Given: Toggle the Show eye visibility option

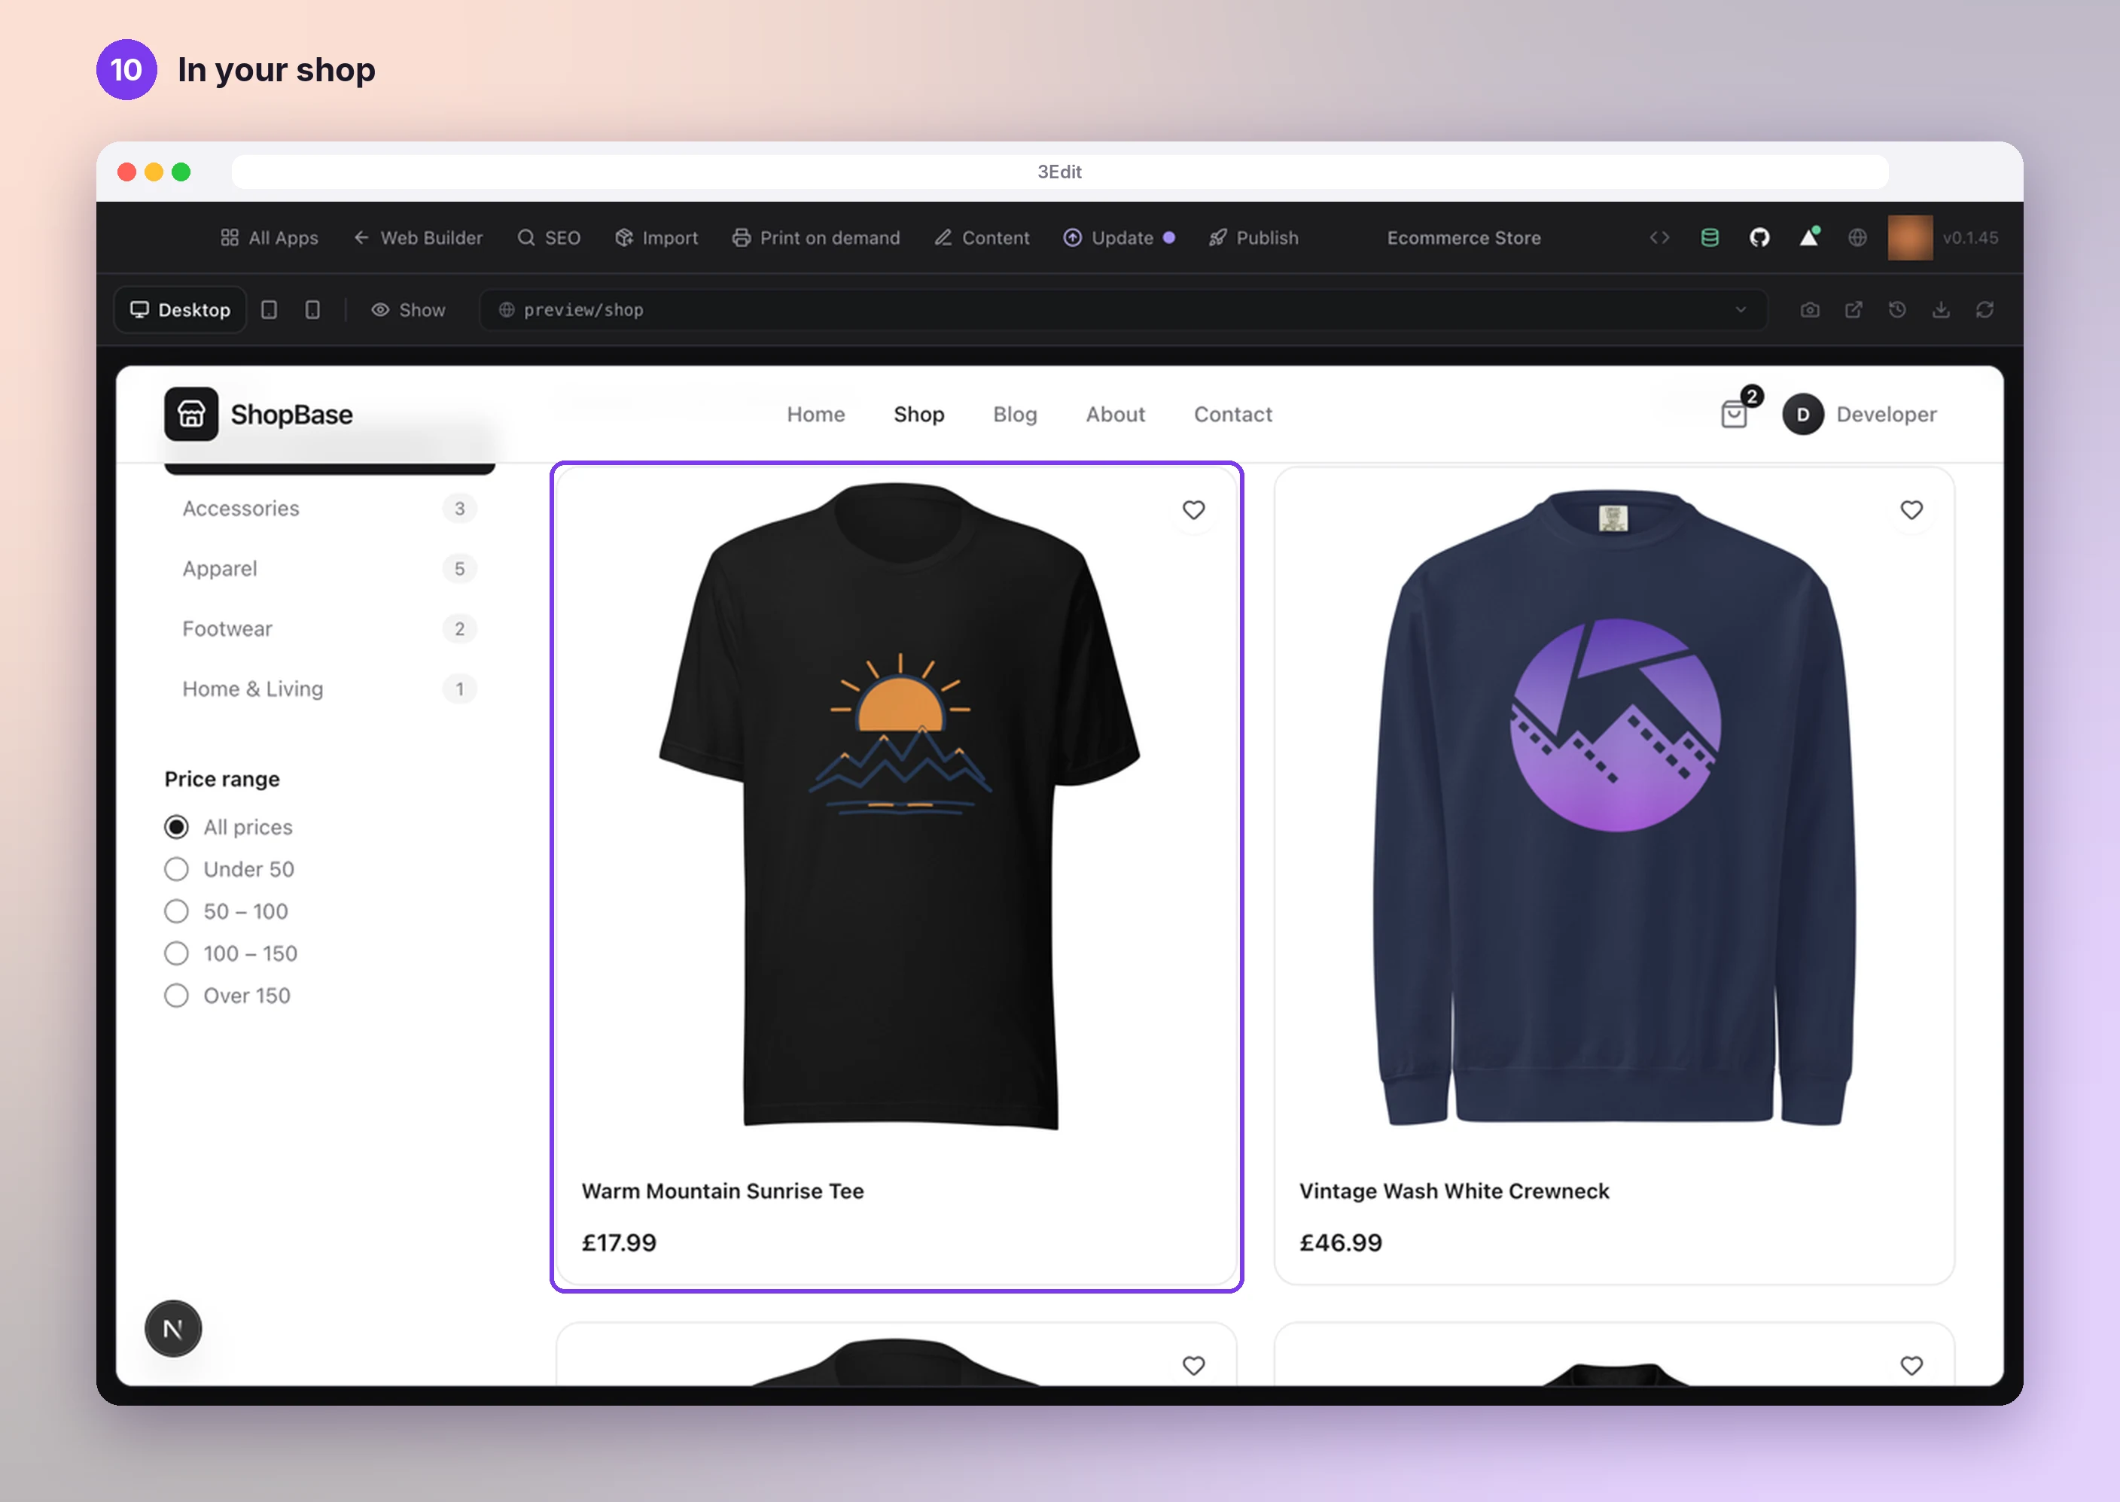Looking at the screenshot, I should 408,310.
